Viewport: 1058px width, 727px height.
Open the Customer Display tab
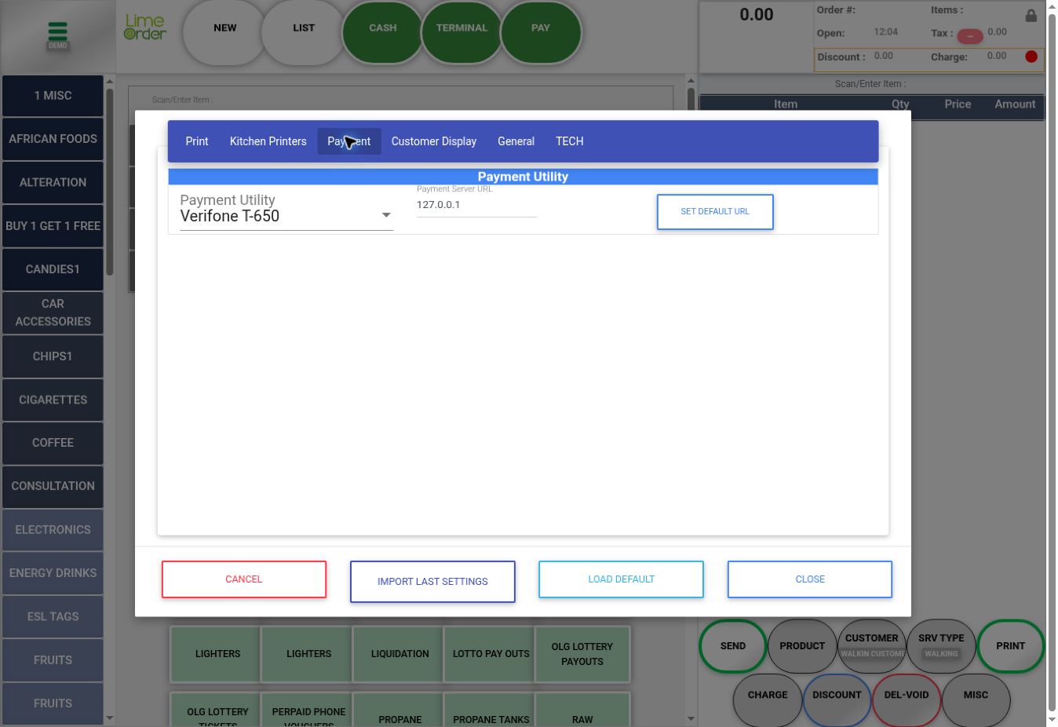[x=434, y=141]
